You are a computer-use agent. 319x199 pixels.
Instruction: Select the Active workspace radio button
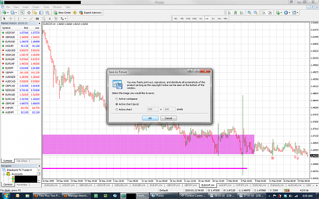(x=117, y=99)
